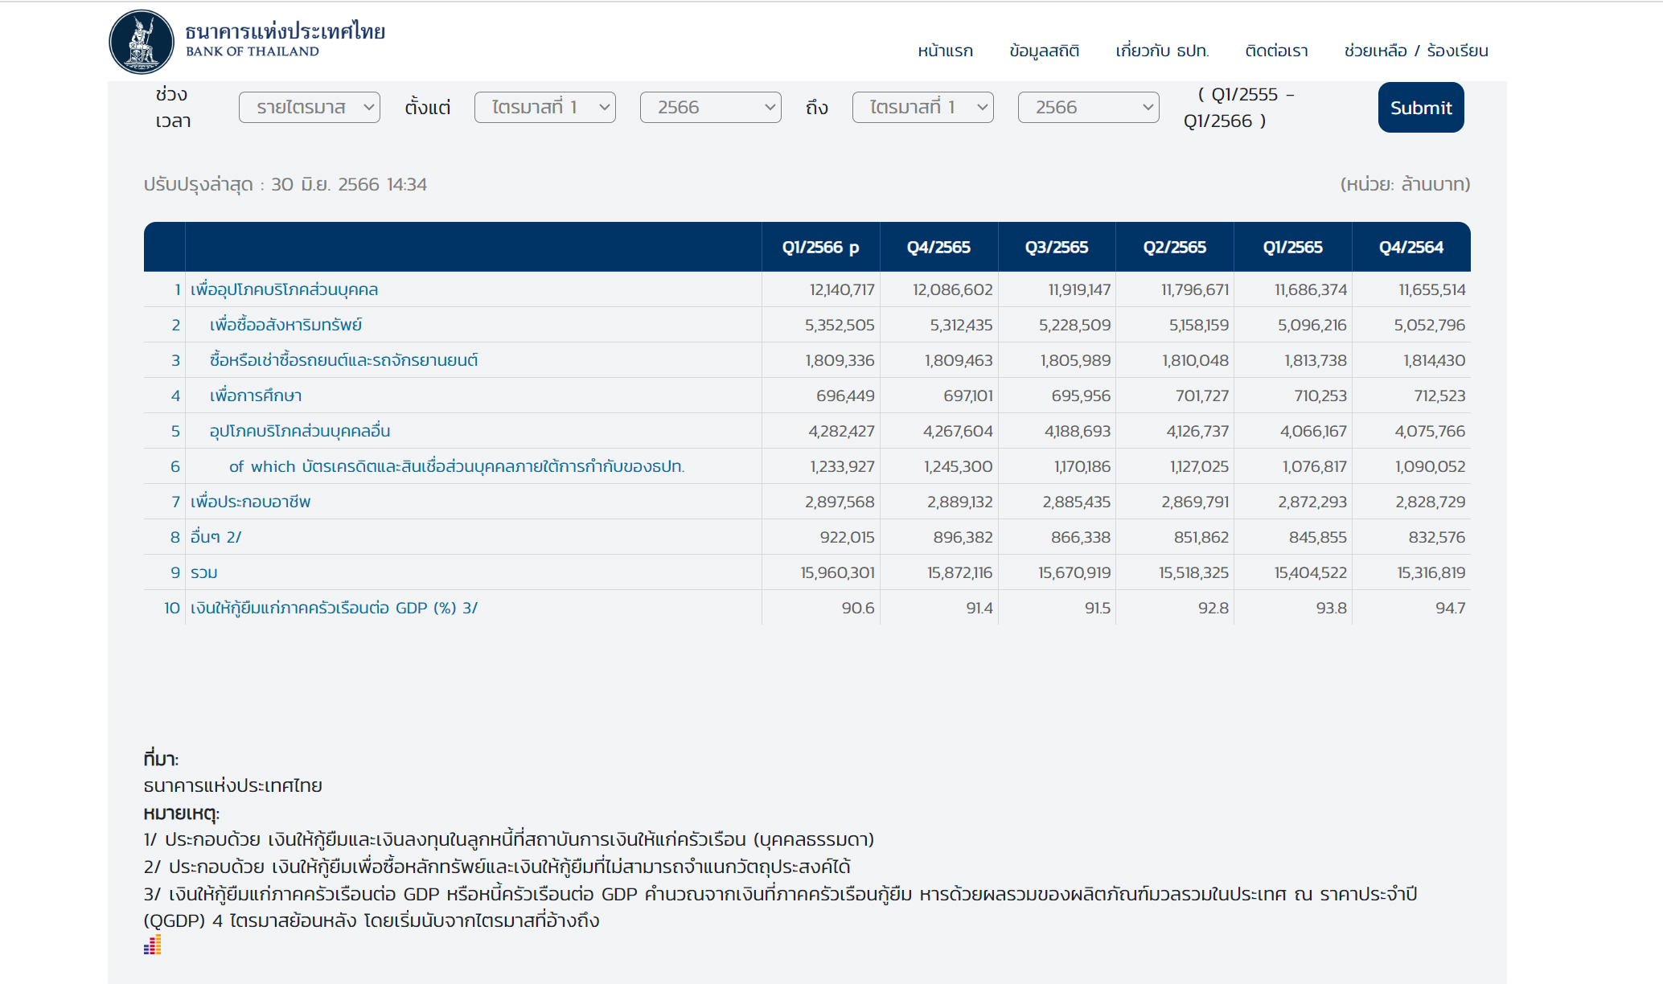The width and height of the screenshot is (1663, 984).
Task: Go to หน้าแรก in the navigation
Action: click(945, 51)
